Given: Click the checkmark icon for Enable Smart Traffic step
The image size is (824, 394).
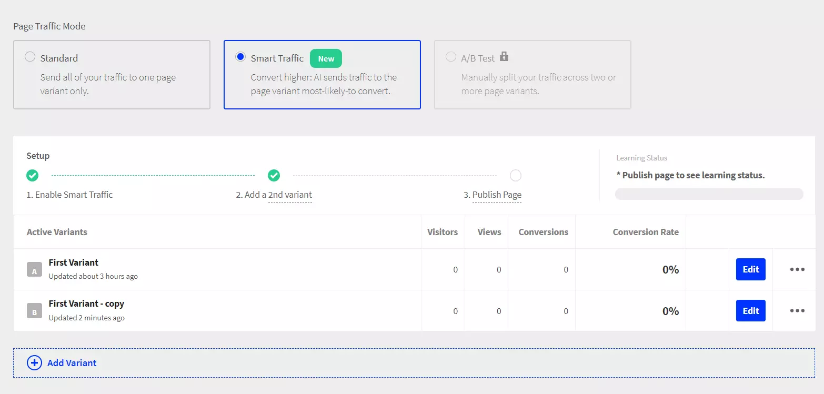Looking at the screenshot, I should point(32,175).
